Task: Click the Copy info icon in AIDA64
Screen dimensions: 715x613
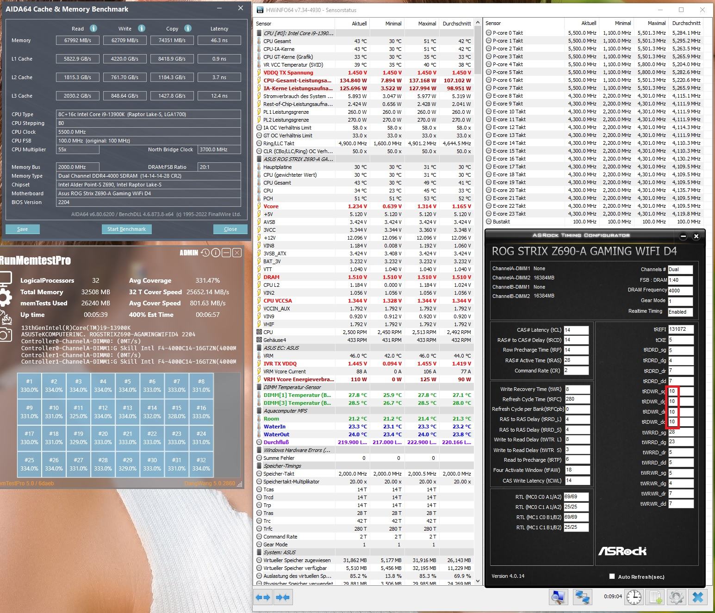Action: [188, 28]
